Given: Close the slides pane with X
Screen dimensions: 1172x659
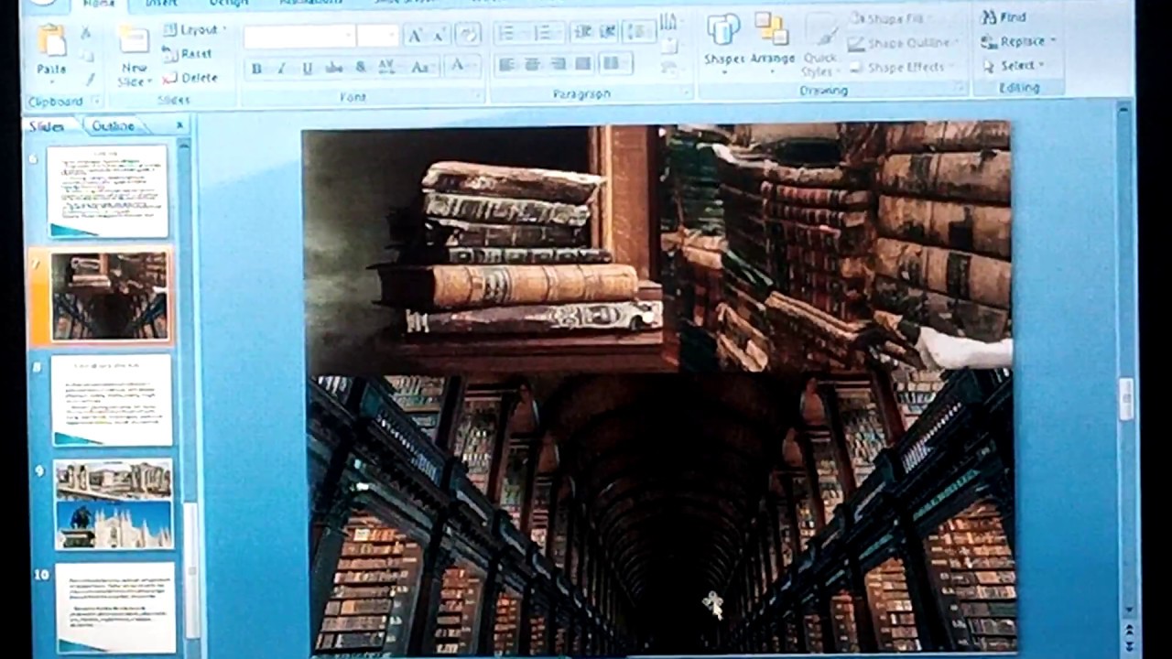Looking at the screenshot, I should (x=179, y=125).
